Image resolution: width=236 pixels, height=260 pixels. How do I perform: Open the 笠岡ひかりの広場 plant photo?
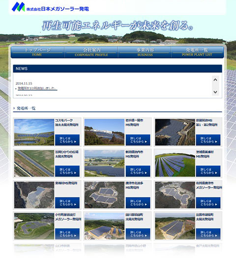(34, 163)
